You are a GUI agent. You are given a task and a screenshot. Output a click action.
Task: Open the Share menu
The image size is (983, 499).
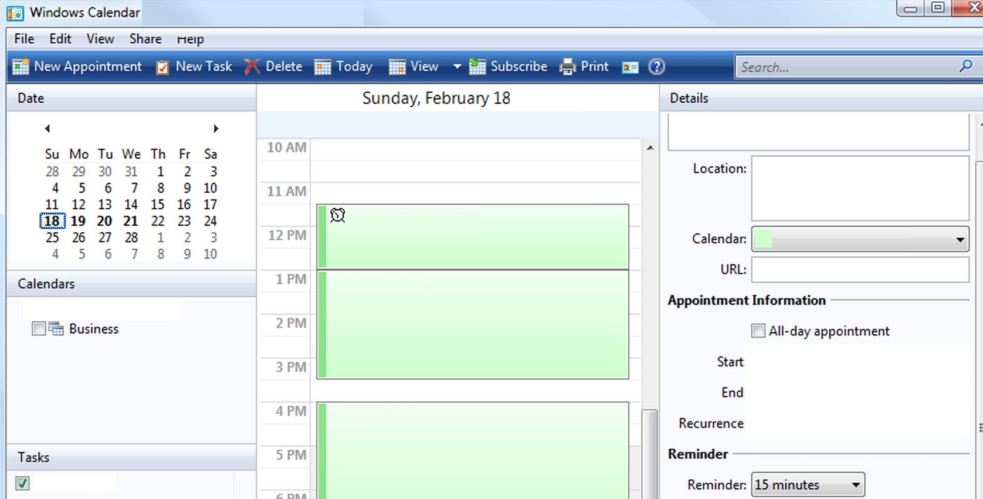point(145,39)
